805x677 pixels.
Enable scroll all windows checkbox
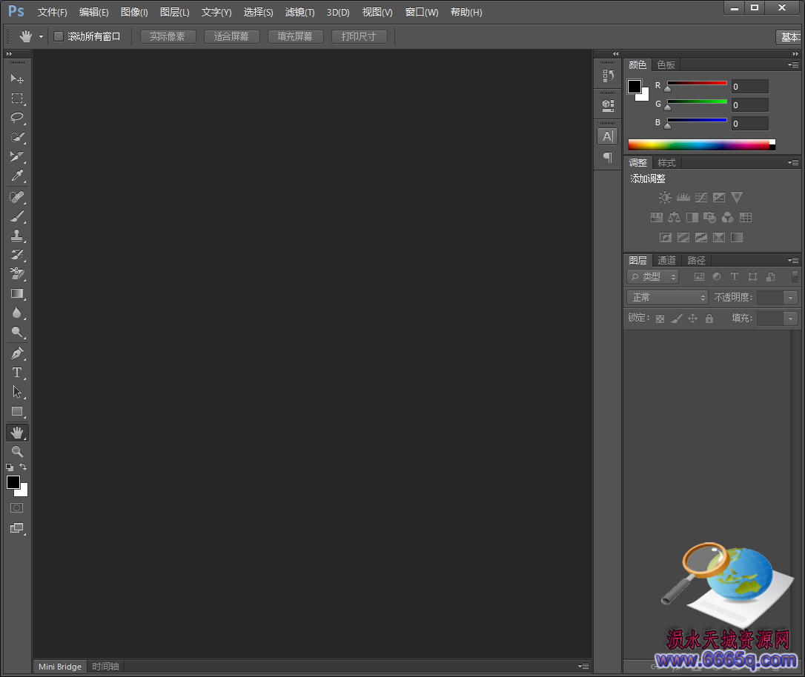point(59,36)
